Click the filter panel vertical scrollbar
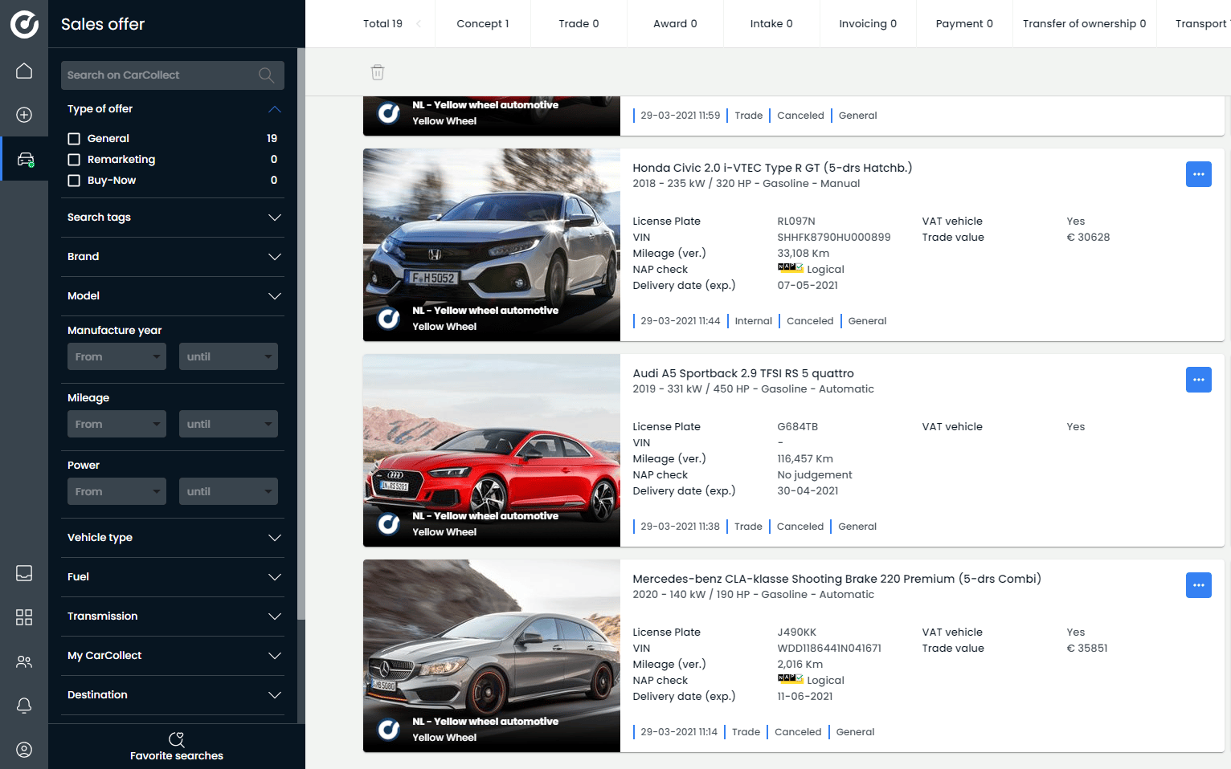Image resolution: width=1231 pixels, height=769 pixels. point(301,333)
